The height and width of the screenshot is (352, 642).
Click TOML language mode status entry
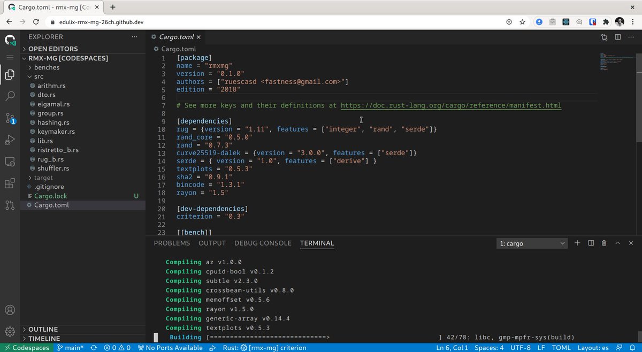tap(561, 348)
